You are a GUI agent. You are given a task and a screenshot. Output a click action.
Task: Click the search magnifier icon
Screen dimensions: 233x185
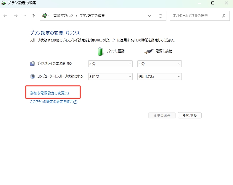[224, 16]
